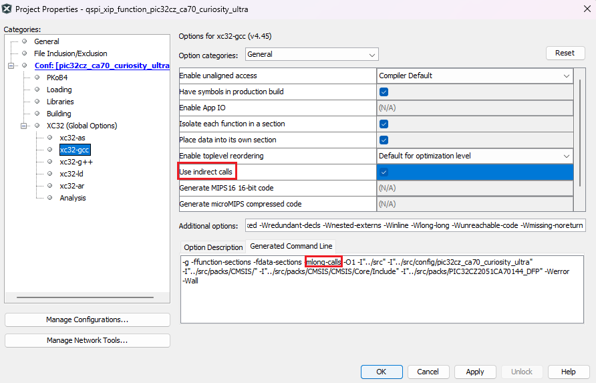The image size is (596, 383).
Task: Open the Libraries category
Action: 60,102
